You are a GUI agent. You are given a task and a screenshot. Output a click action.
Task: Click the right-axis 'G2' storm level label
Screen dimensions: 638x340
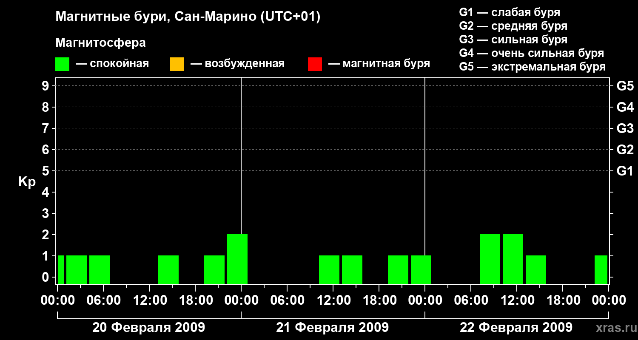pos(625,150)
